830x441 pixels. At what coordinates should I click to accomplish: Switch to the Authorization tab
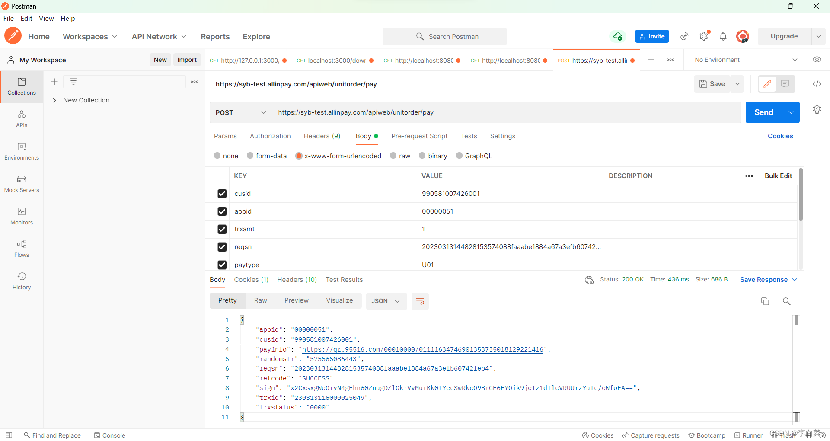[x=270, y=136]
